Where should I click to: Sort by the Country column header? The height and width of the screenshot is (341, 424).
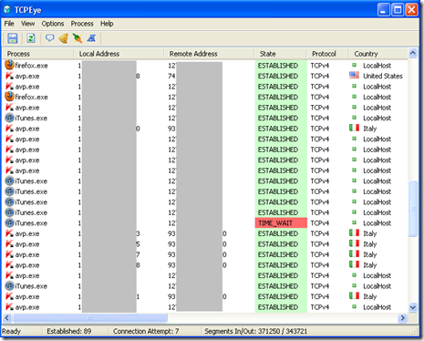pos(378,54)
